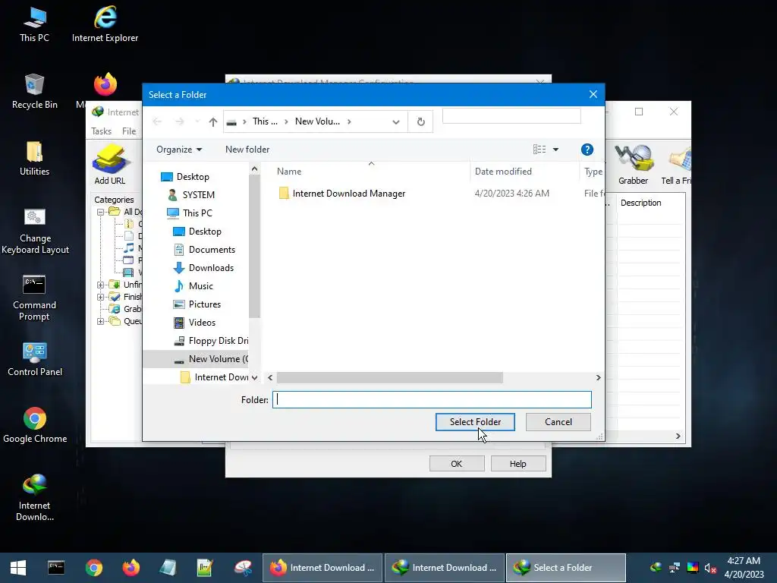Launch Firefox from the taskbar
777x583 pixels.
pyautogui.click(x=131, y=568)
